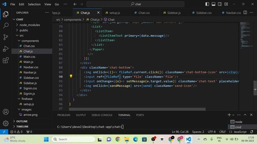Toggle the bottom panel layout icon
This screenshot has width=257, height=144.
tap(213, 4)
